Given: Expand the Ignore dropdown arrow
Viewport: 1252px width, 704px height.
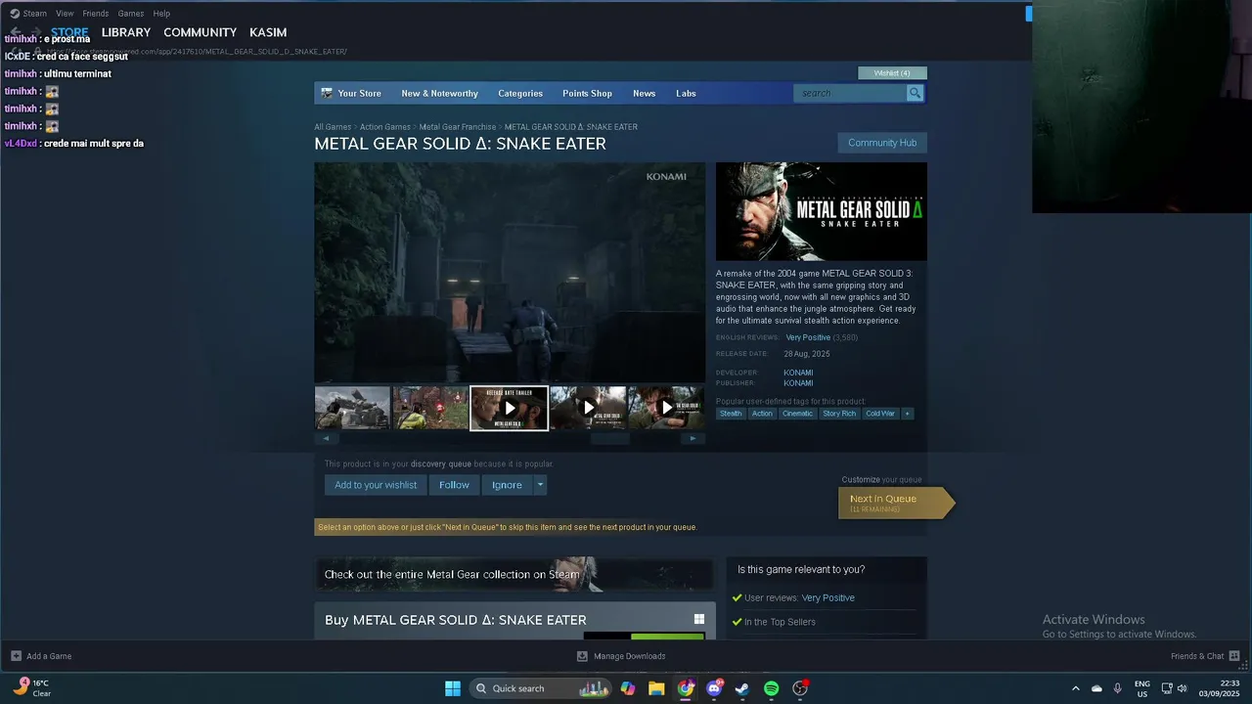Looking at the screenshot, I should coord(540,485).
